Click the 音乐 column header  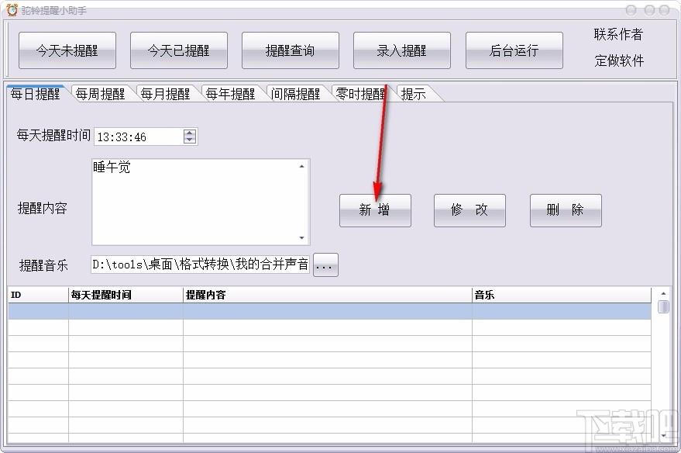click(x=562, y=295)
